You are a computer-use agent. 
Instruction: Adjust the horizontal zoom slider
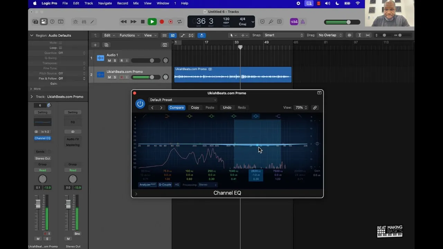[400, 35]
